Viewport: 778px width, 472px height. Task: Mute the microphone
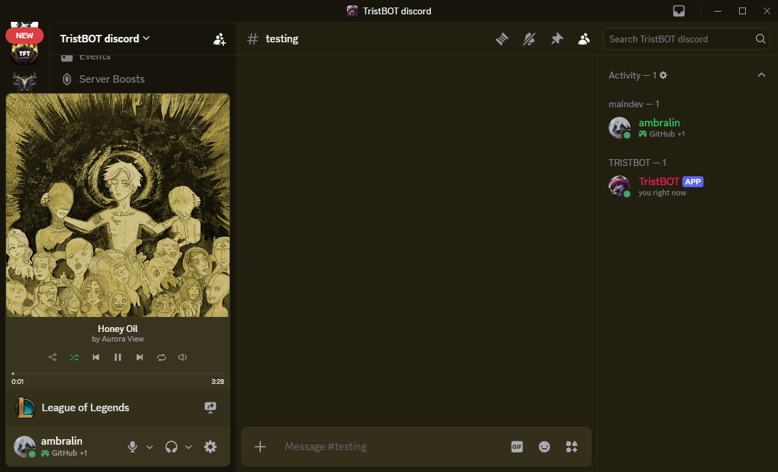point(133,447)
